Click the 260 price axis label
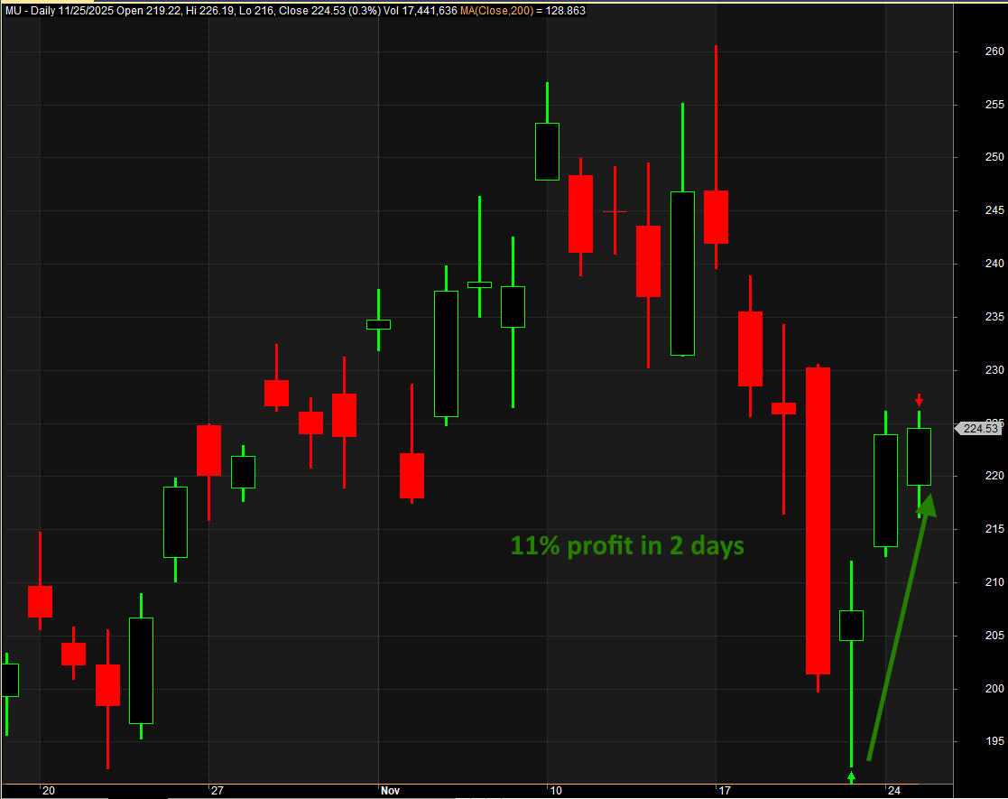 tap(969, 51)
